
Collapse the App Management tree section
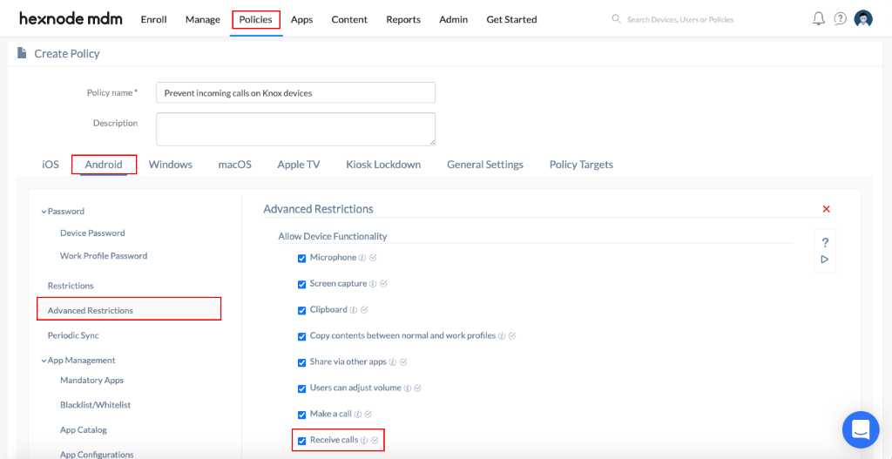pyautogui.click(x=44, y=361)
